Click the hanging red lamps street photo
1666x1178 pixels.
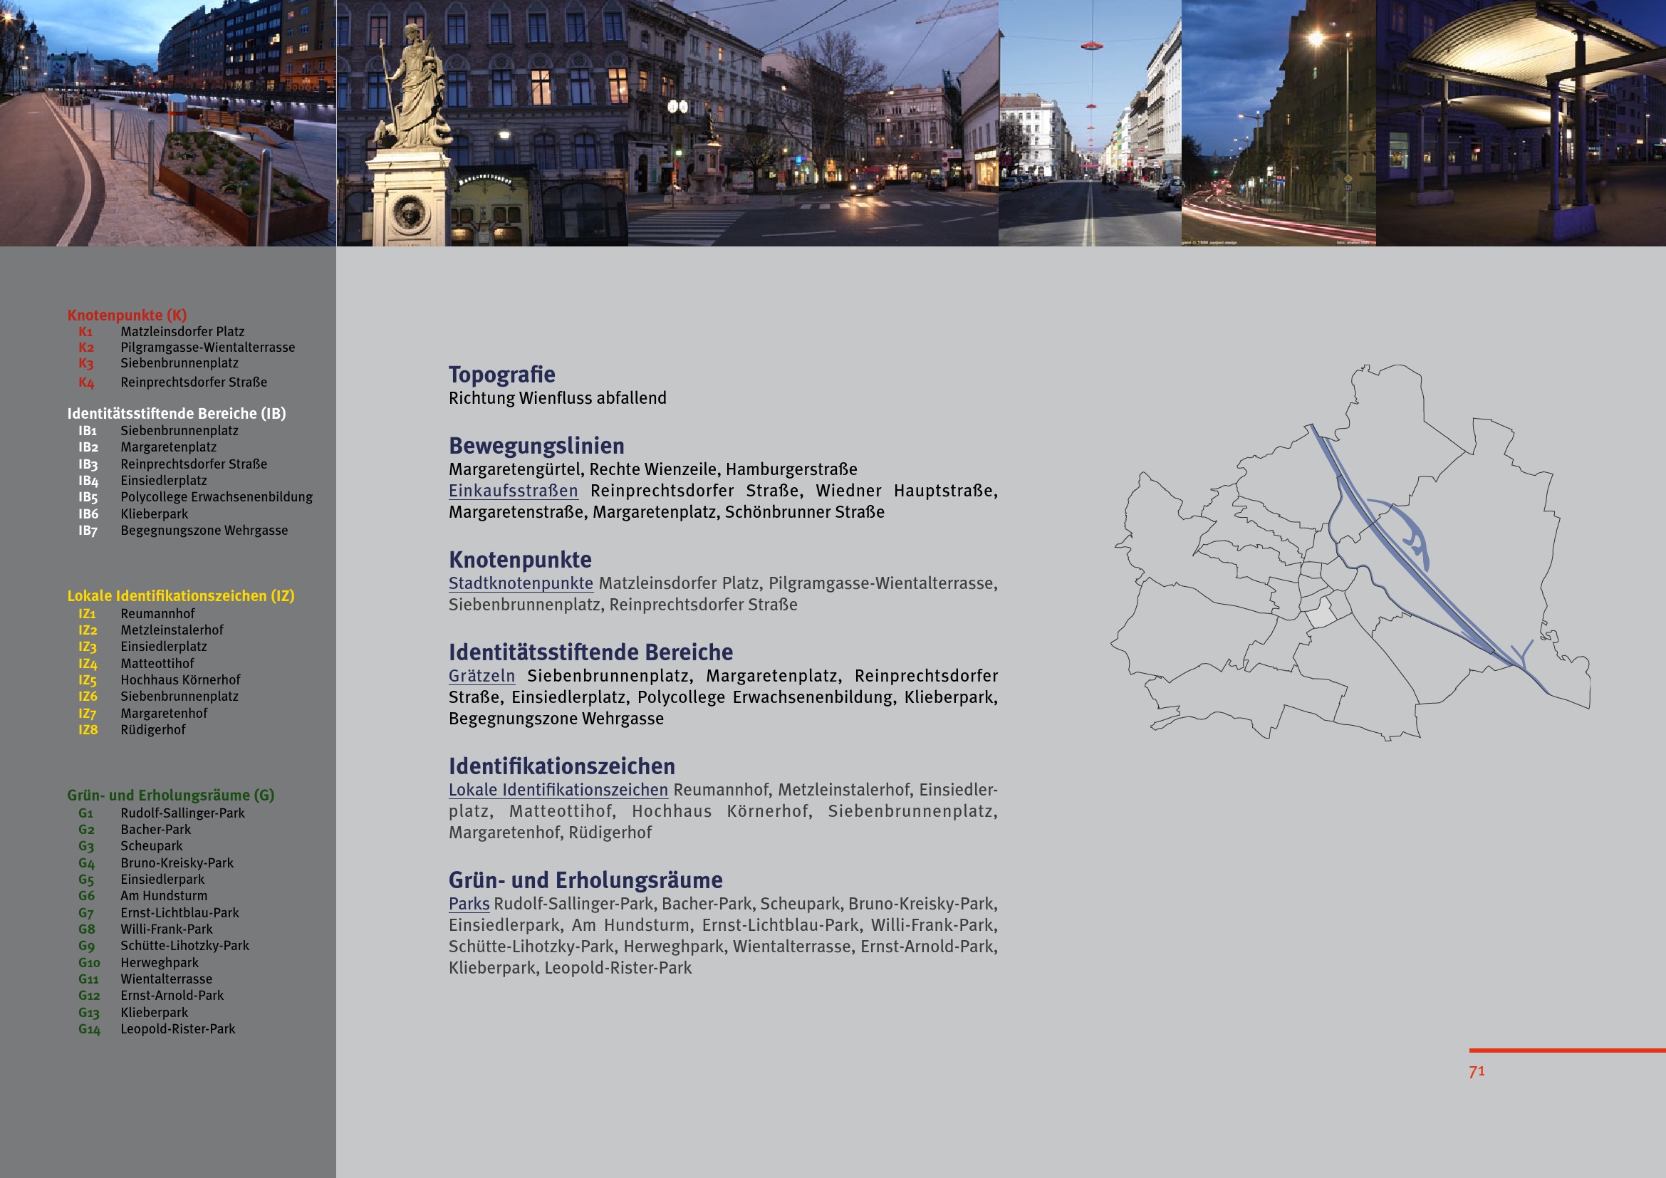[1089, 123]
